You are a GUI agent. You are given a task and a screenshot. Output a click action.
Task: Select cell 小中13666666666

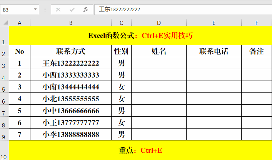click(x=71, y=111)
